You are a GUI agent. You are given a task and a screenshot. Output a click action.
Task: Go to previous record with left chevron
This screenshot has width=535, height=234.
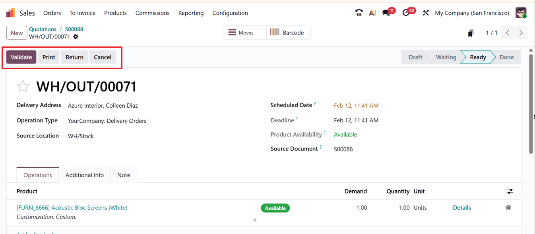[x=508, y=33]
